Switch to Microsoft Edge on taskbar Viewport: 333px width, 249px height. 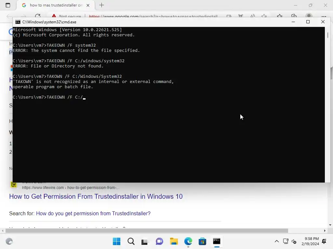188,241
